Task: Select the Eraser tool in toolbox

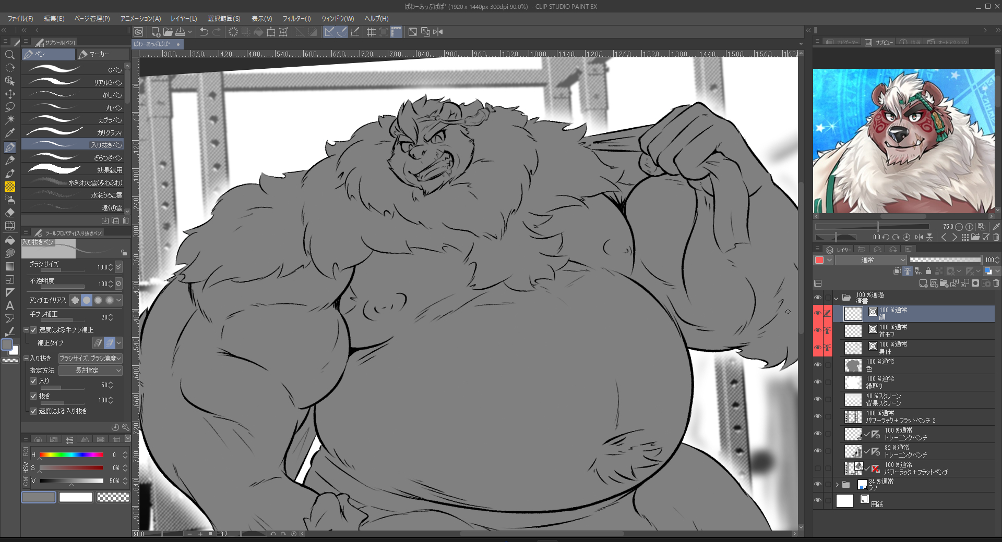Action: pos(9,213)
